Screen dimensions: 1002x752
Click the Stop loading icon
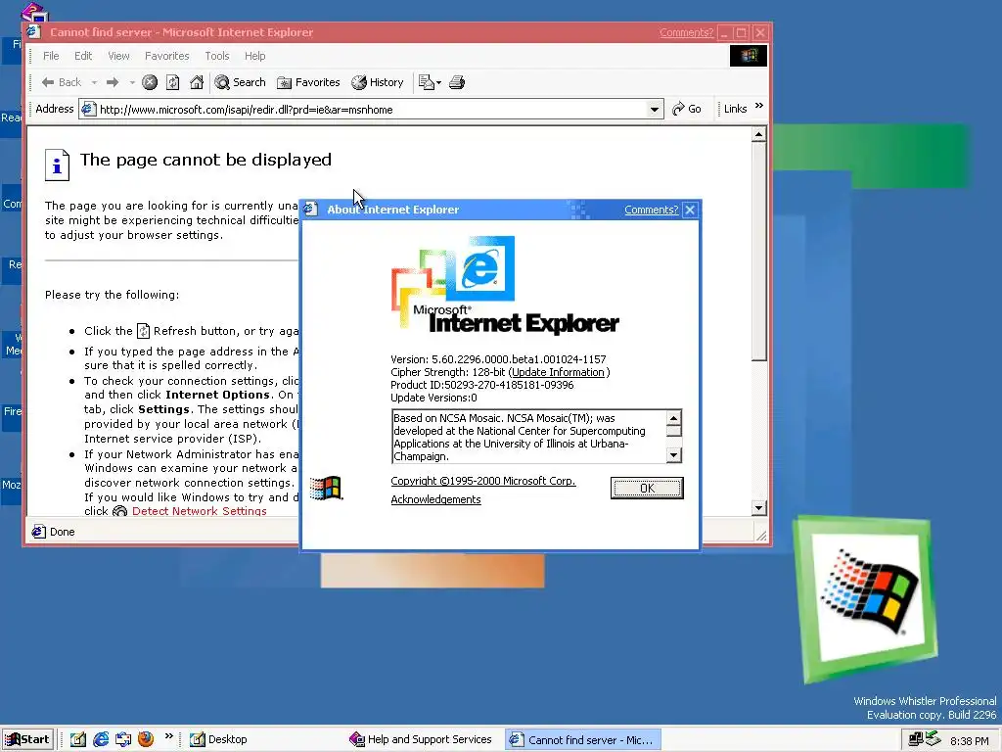pos(150,82)
